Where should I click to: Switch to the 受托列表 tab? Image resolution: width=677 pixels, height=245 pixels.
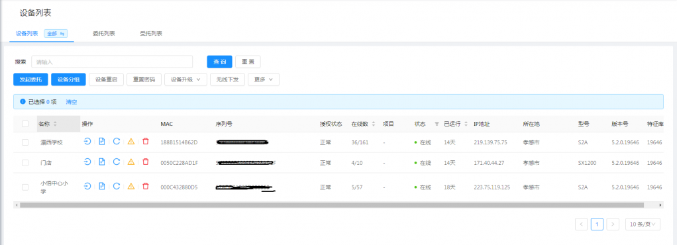click(151, 33)
